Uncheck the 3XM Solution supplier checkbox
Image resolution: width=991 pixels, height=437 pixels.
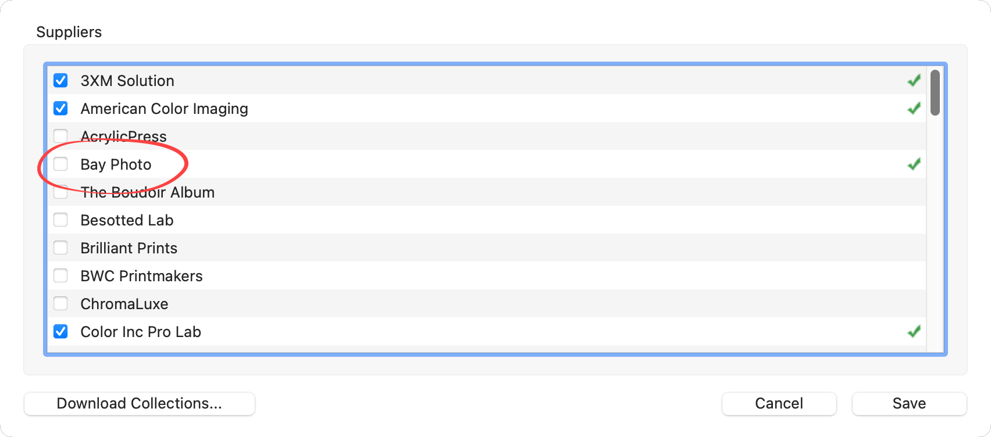[x=60, y=81]
